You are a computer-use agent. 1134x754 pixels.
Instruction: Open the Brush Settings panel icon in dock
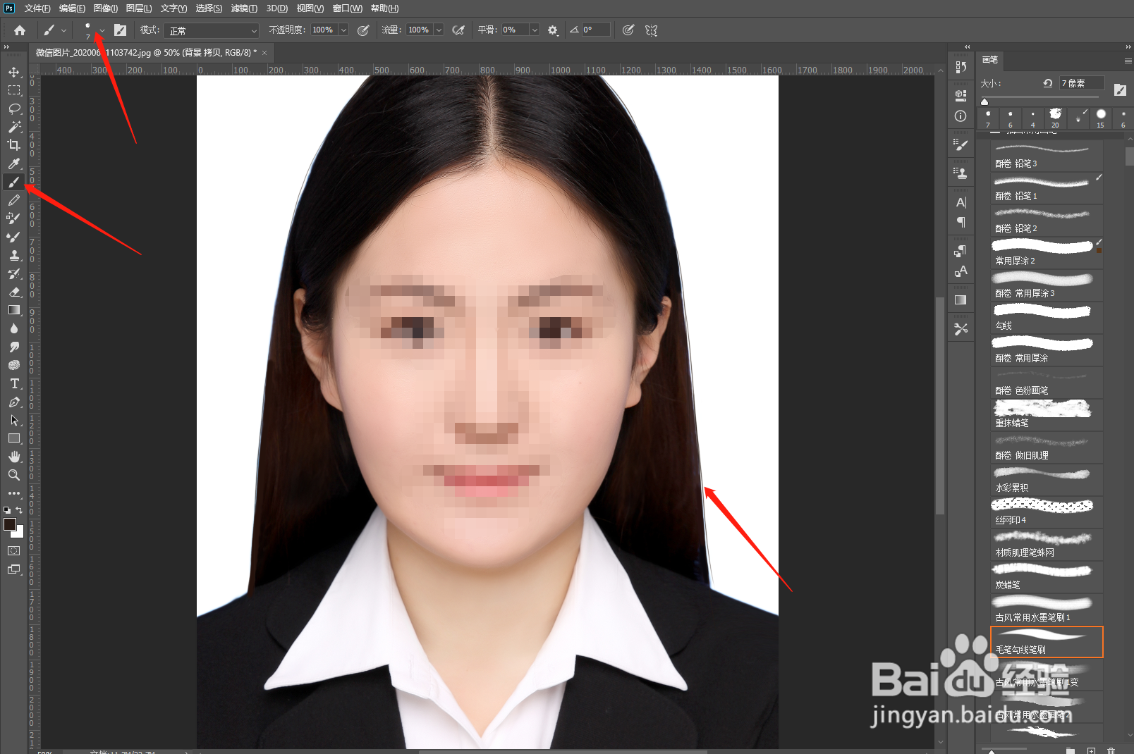[x=961, y=144]
